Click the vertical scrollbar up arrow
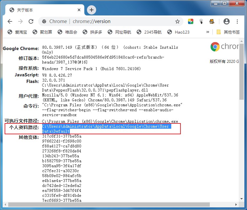Image resolution: width=247 pixels, height=210 pixels. pyautogui.click(x=241, y=41)
